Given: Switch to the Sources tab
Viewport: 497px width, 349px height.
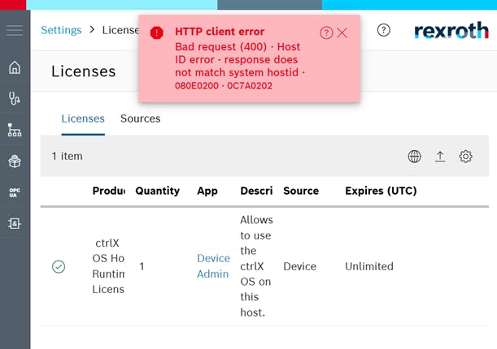Looking at the screenshot, I should 140,118.
